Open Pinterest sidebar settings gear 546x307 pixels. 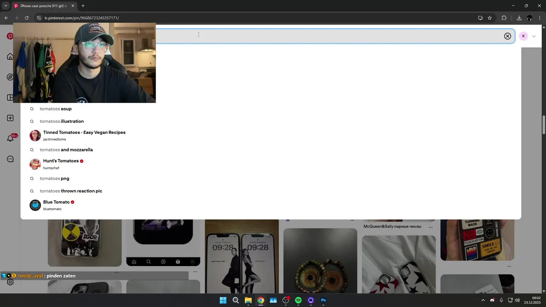coord(10,282)
